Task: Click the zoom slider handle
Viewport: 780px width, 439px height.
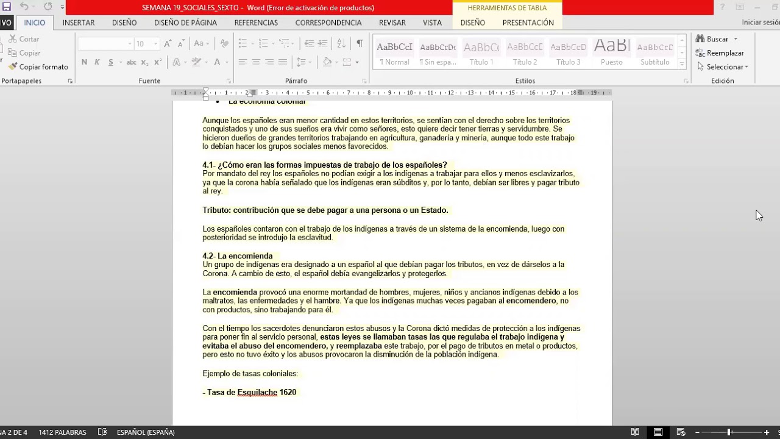Action: point(729,432)
